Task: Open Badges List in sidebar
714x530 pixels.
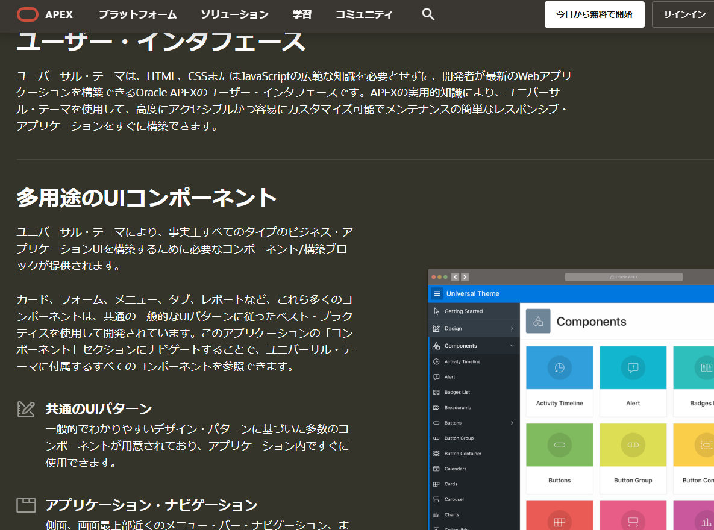Action: tap(474, 393)
